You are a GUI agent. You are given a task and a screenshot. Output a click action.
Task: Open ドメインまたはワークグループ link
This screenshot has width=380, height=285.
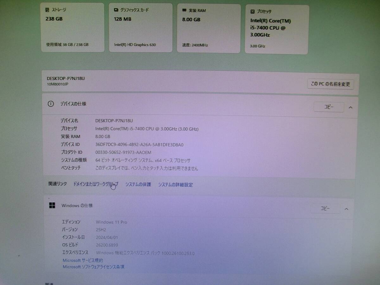pyautogui.click(x=96, y=184)
